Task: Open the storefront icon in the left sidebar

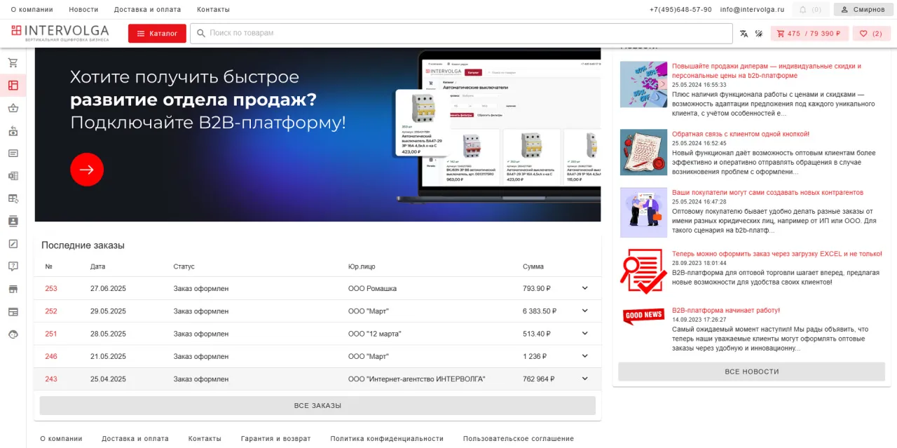Action: [13, 288]
